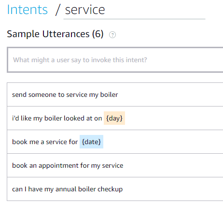Select the "send someone to service my boiler" utterance
Image resolution: width=223 pixels, height=214 pixels.
[115, 94]
